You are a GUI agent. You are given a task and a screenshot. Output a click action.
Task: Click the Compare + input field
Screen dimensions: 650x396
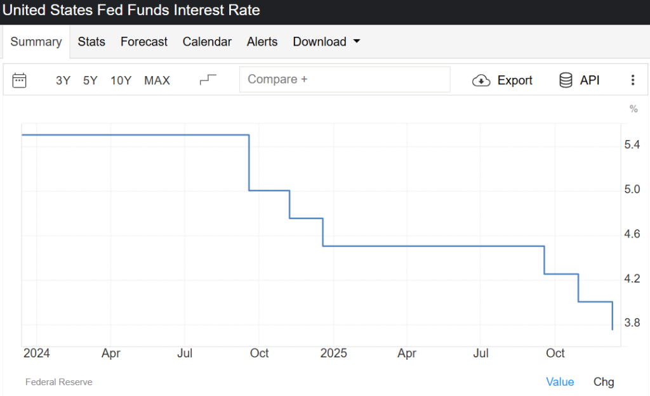pos(344,80)
